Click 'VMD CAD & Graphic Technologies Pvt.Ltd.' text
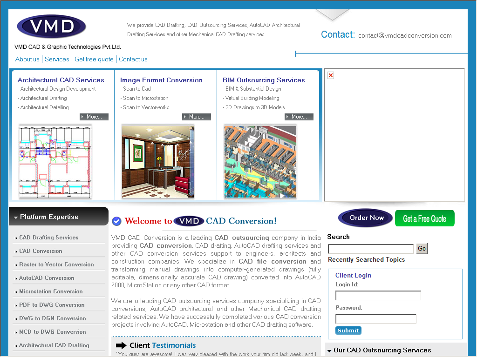 tap(68, 47)
